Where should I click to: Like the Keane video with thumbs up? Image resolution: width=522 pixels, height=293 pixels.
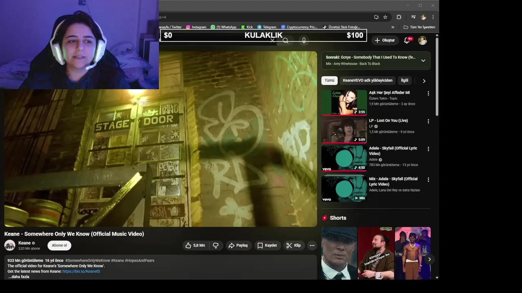click(x=195, y=245)
